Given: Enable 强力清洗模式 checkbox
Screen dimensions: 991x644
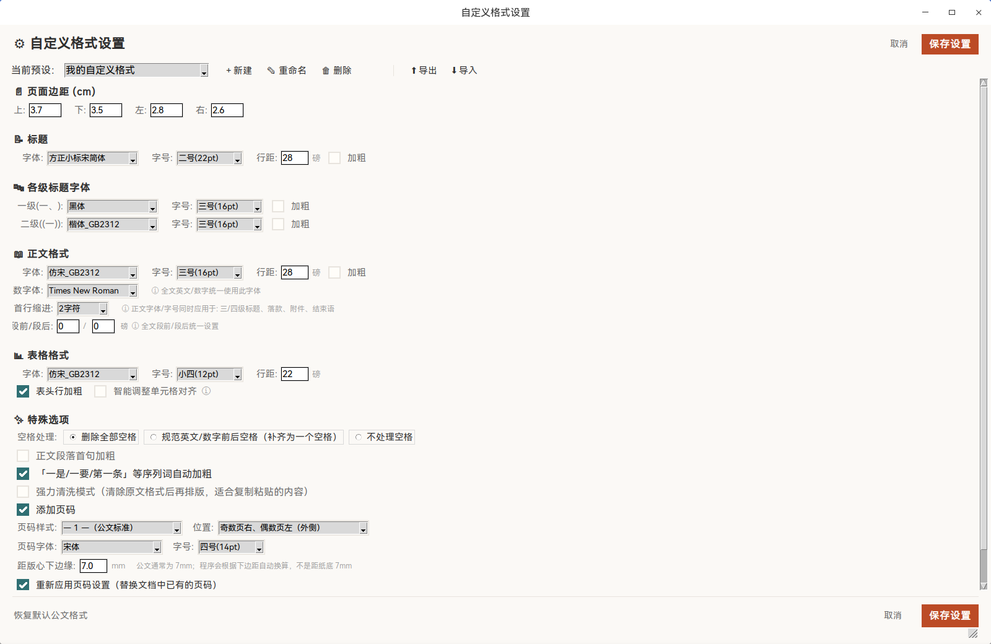Looking at the screenshot, I should (23, 492).
